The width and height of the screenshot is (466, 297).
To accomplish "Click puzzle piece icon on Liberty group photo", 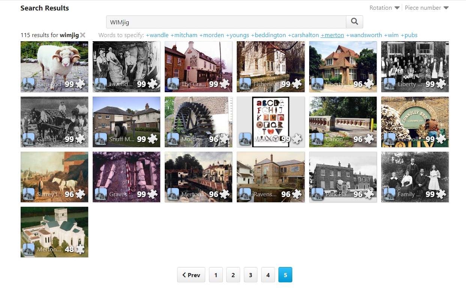I will pos(441,84).
